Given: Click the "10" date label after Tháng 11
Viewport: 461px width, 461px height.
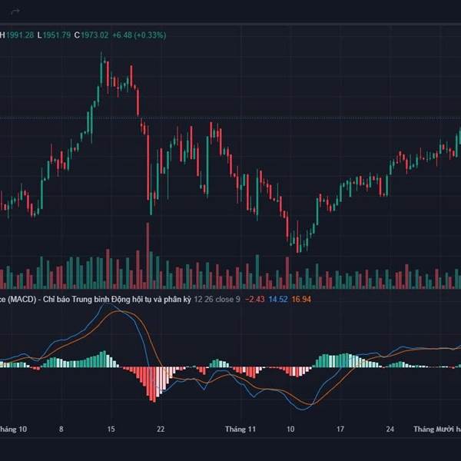Looking at the screenshot, I should click(290, 429).
